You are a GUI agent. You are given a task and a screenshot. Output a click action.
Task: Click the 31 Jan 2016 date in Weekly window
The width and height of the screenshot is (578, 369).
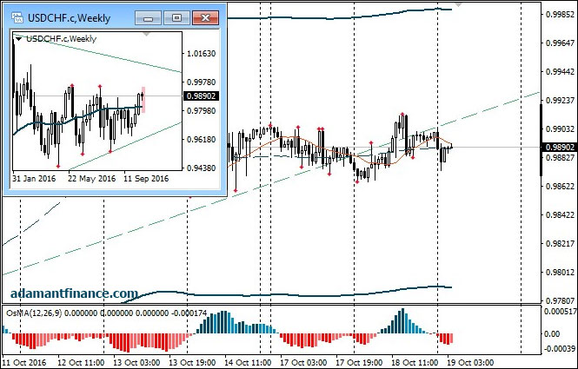coord(34,179)
